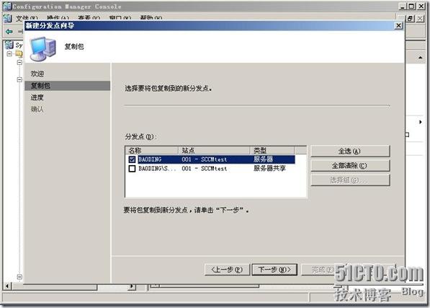The height and width of the screenshot is (308, 430).
Task: Restore the console inner child window
Action: 410,18
